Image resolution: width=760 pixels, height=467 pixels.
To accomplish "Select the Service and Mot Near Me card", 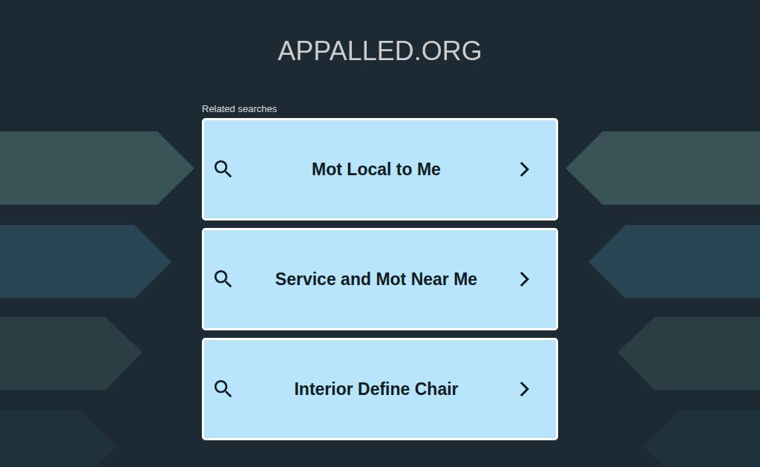I will click(380, 279).
